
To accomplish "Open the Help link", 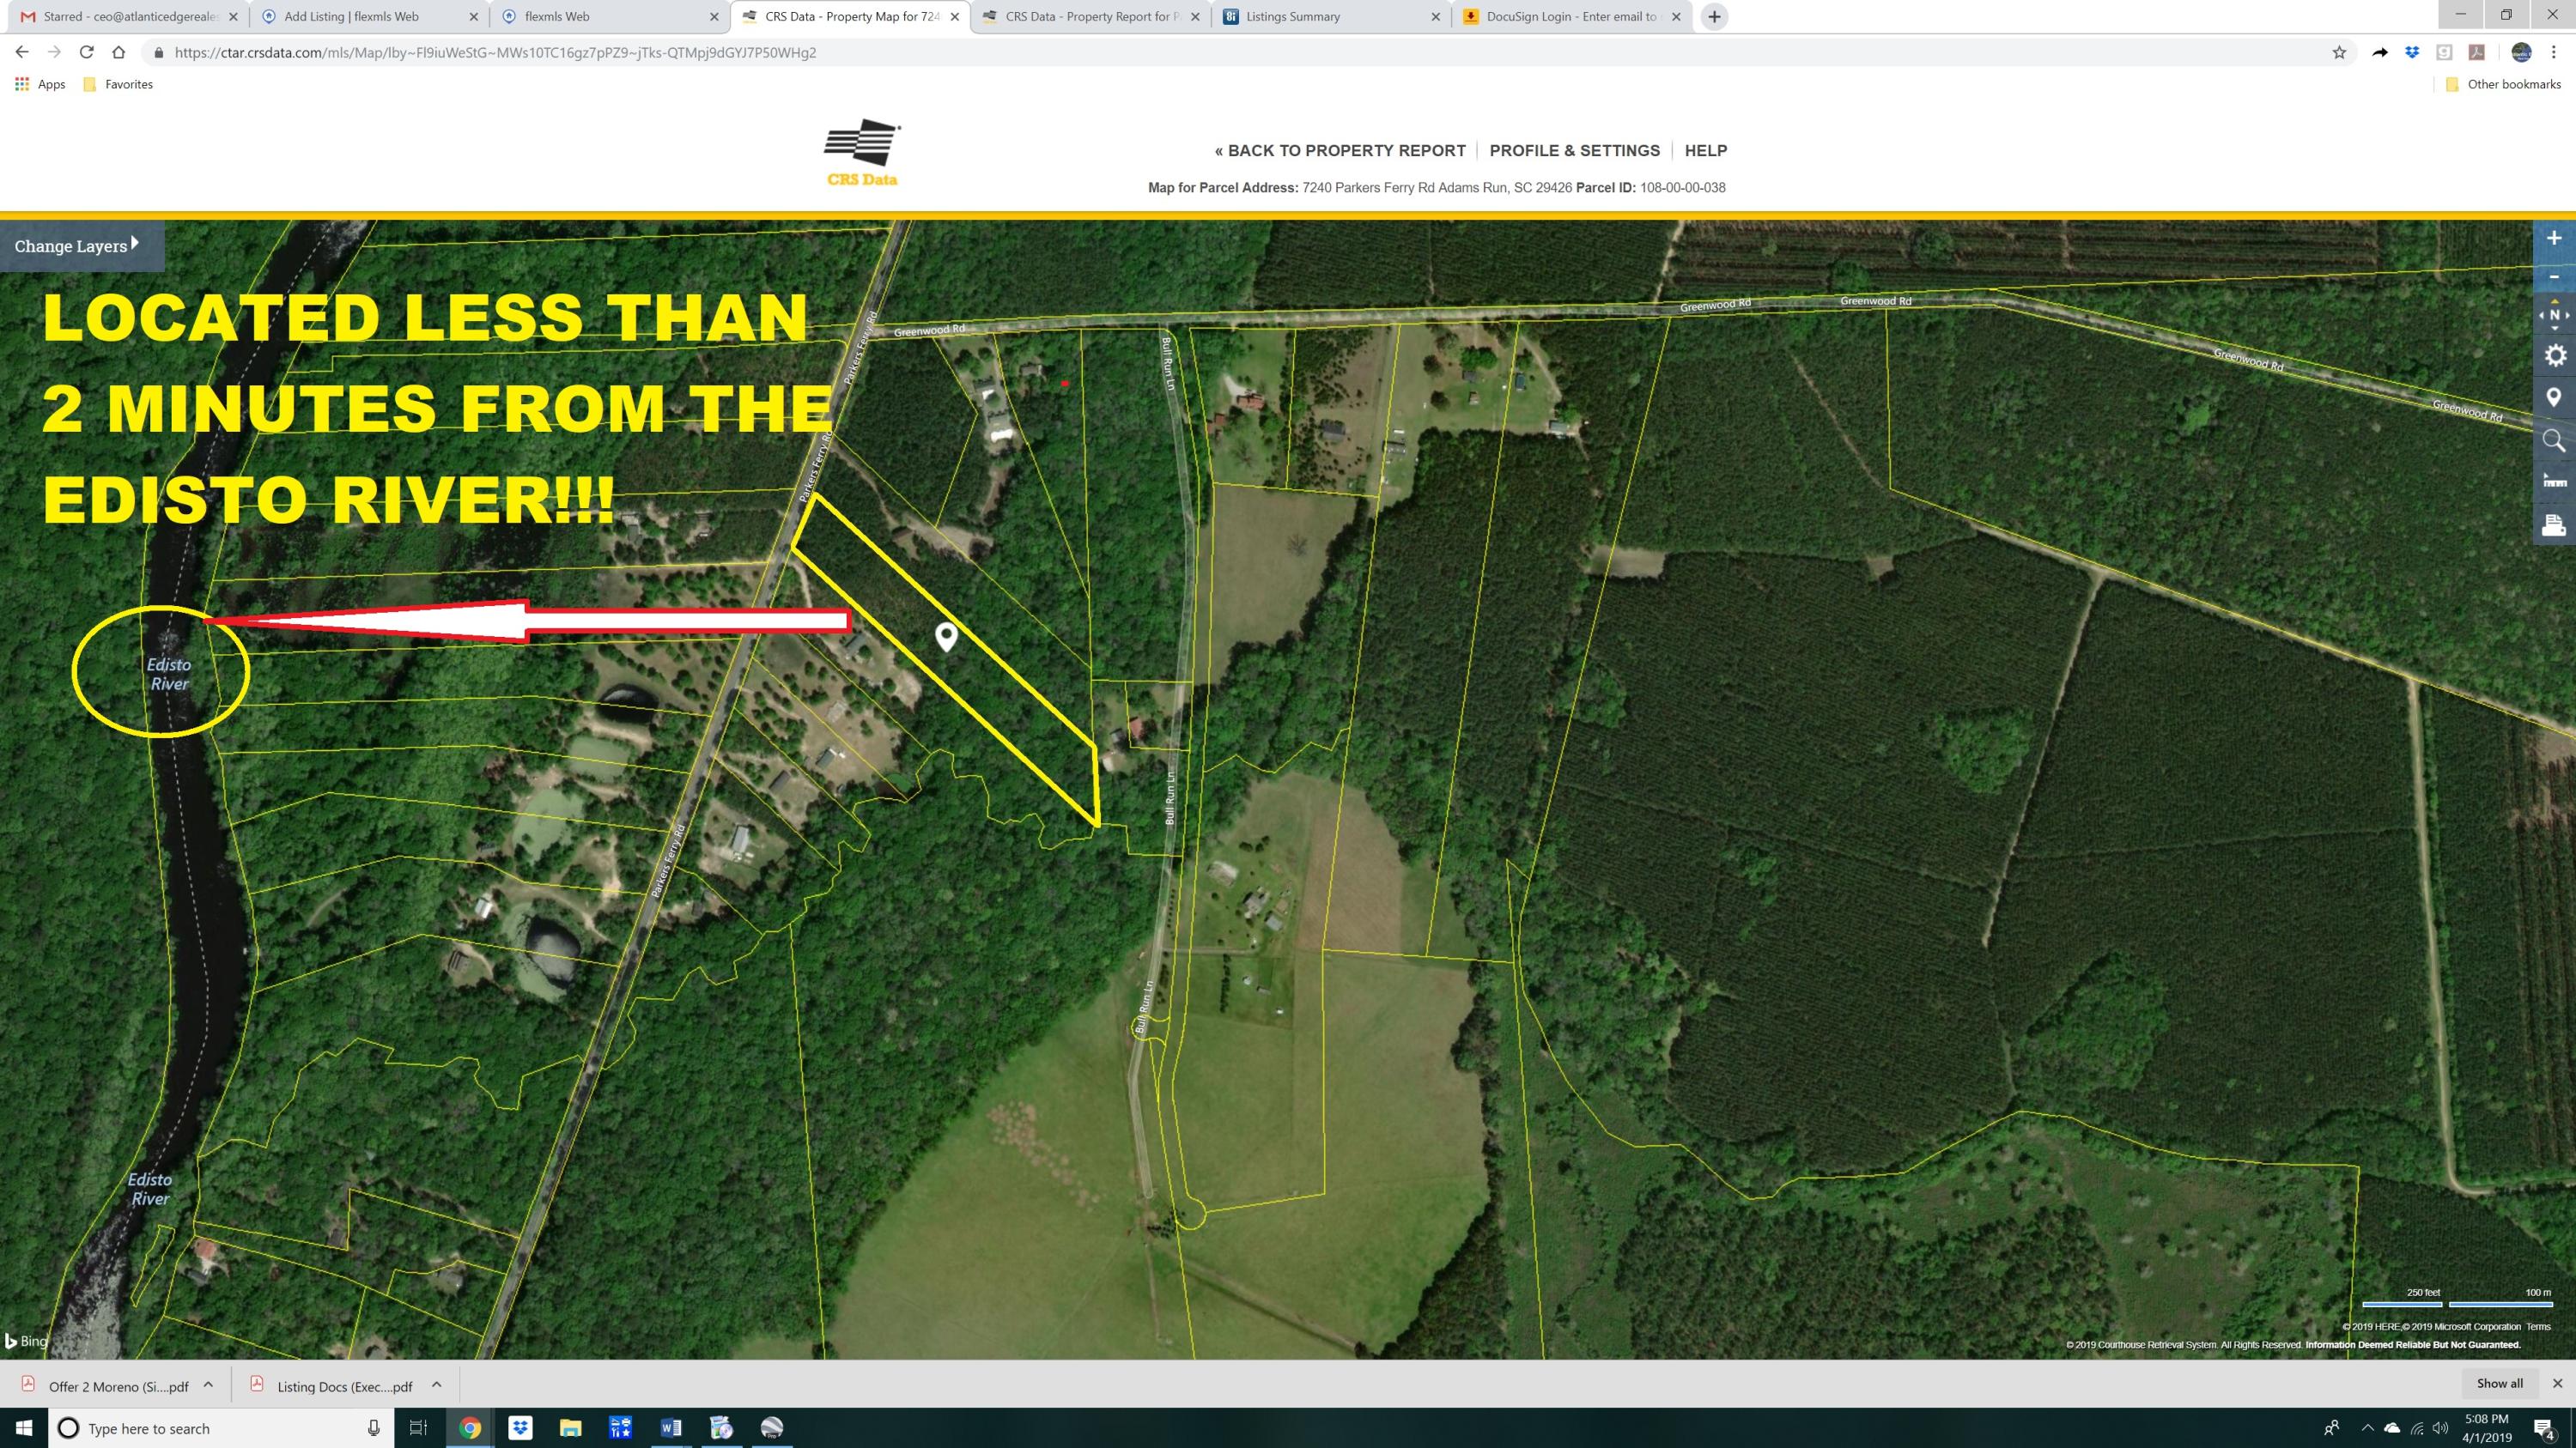I will 1705,150.
